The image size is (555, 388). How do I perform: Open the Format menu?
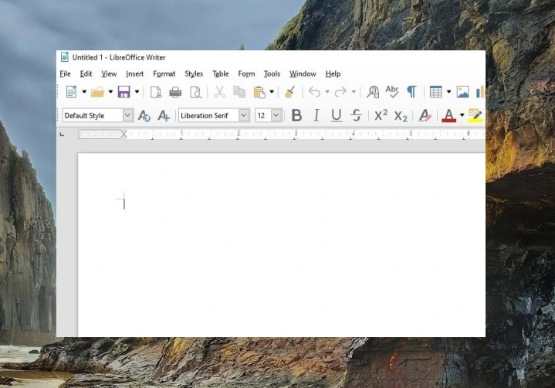coord(164,73)
